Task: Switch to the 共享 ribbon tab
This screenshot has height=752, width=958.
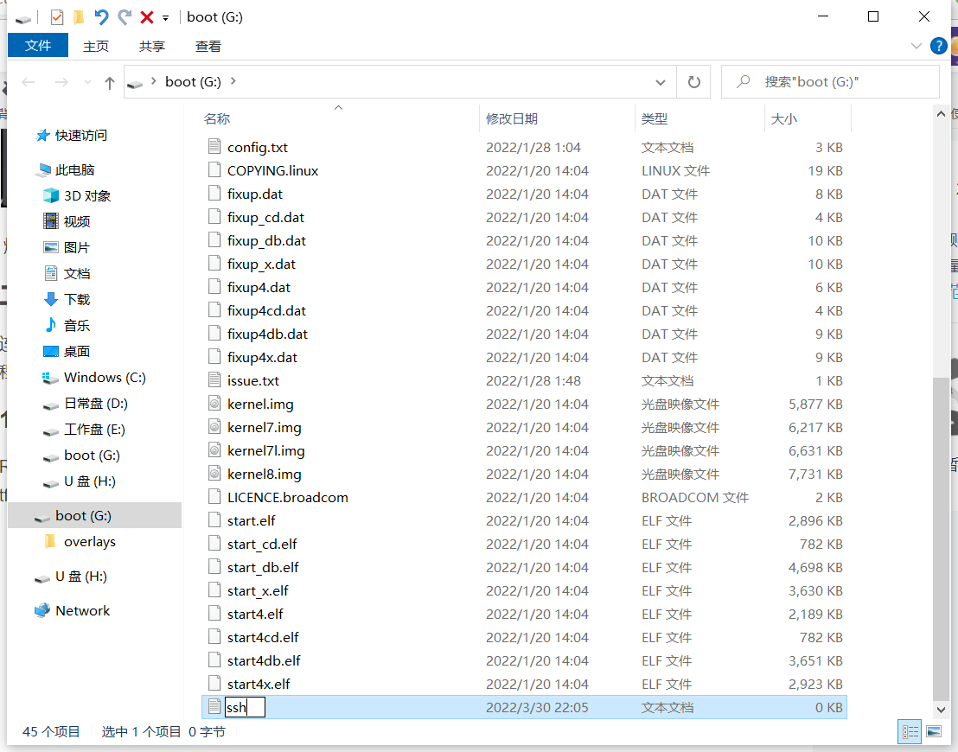Action: 151,47
